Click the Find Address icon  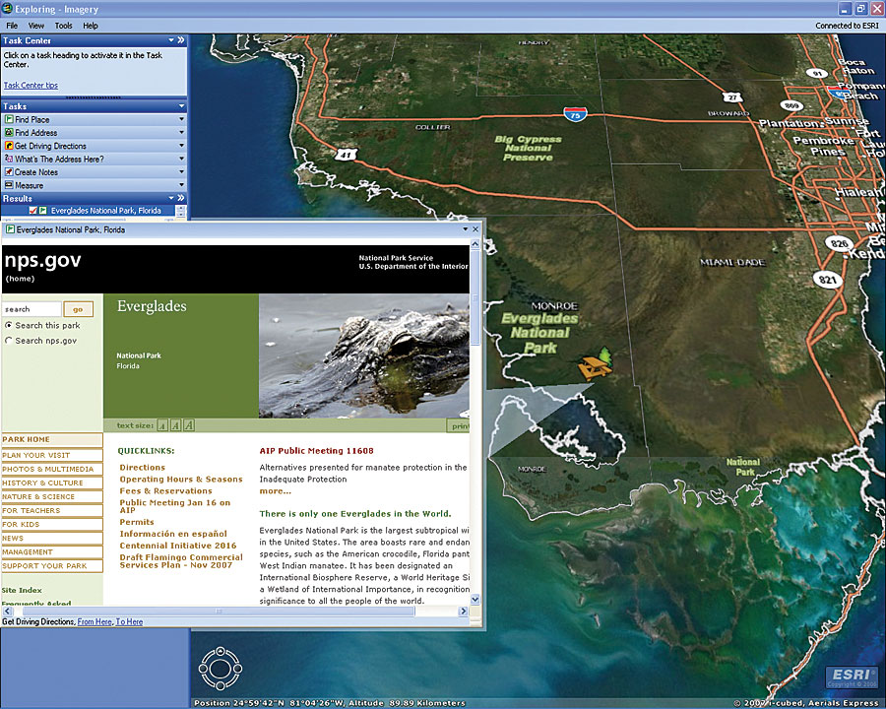click(9, 133)
